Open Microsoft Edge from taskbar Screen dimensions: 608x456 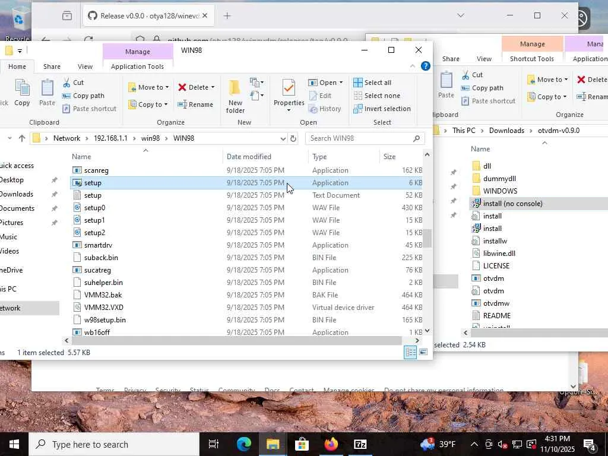(x=244, y=444)
